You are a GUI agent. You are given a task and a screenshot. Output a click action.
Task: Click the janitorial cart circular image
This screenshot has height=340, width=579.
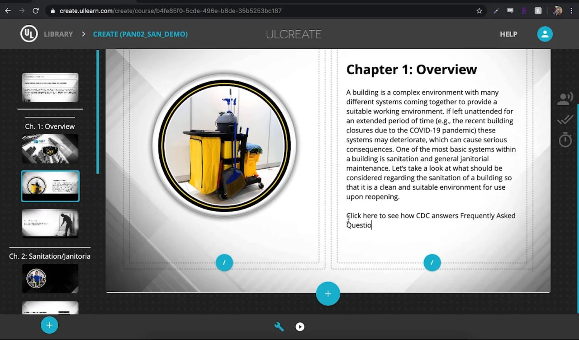[x=224, y=145]
